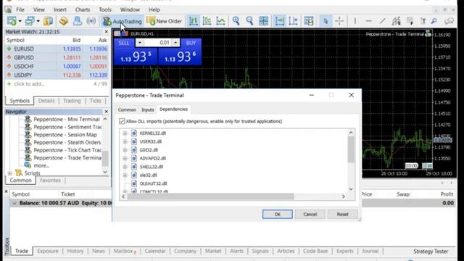Open the Profiles dropdown arrow
This screenshot has height=261, width=464.
[38, 21]
